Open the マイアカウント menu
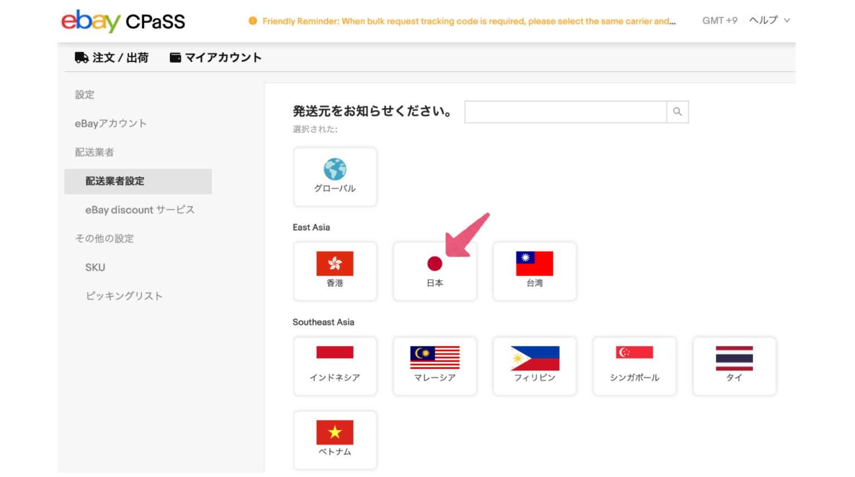The width and height of the screenshot is (855, 477). 214,57
